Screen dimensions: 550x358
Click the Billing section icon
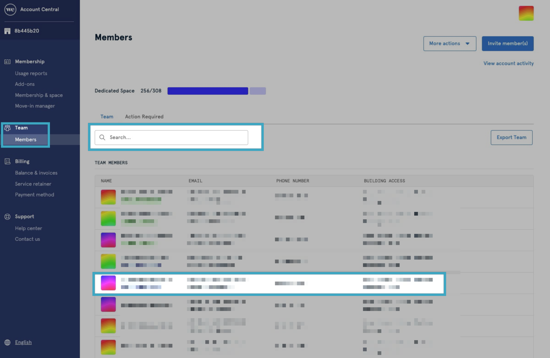tap(7, 161)
